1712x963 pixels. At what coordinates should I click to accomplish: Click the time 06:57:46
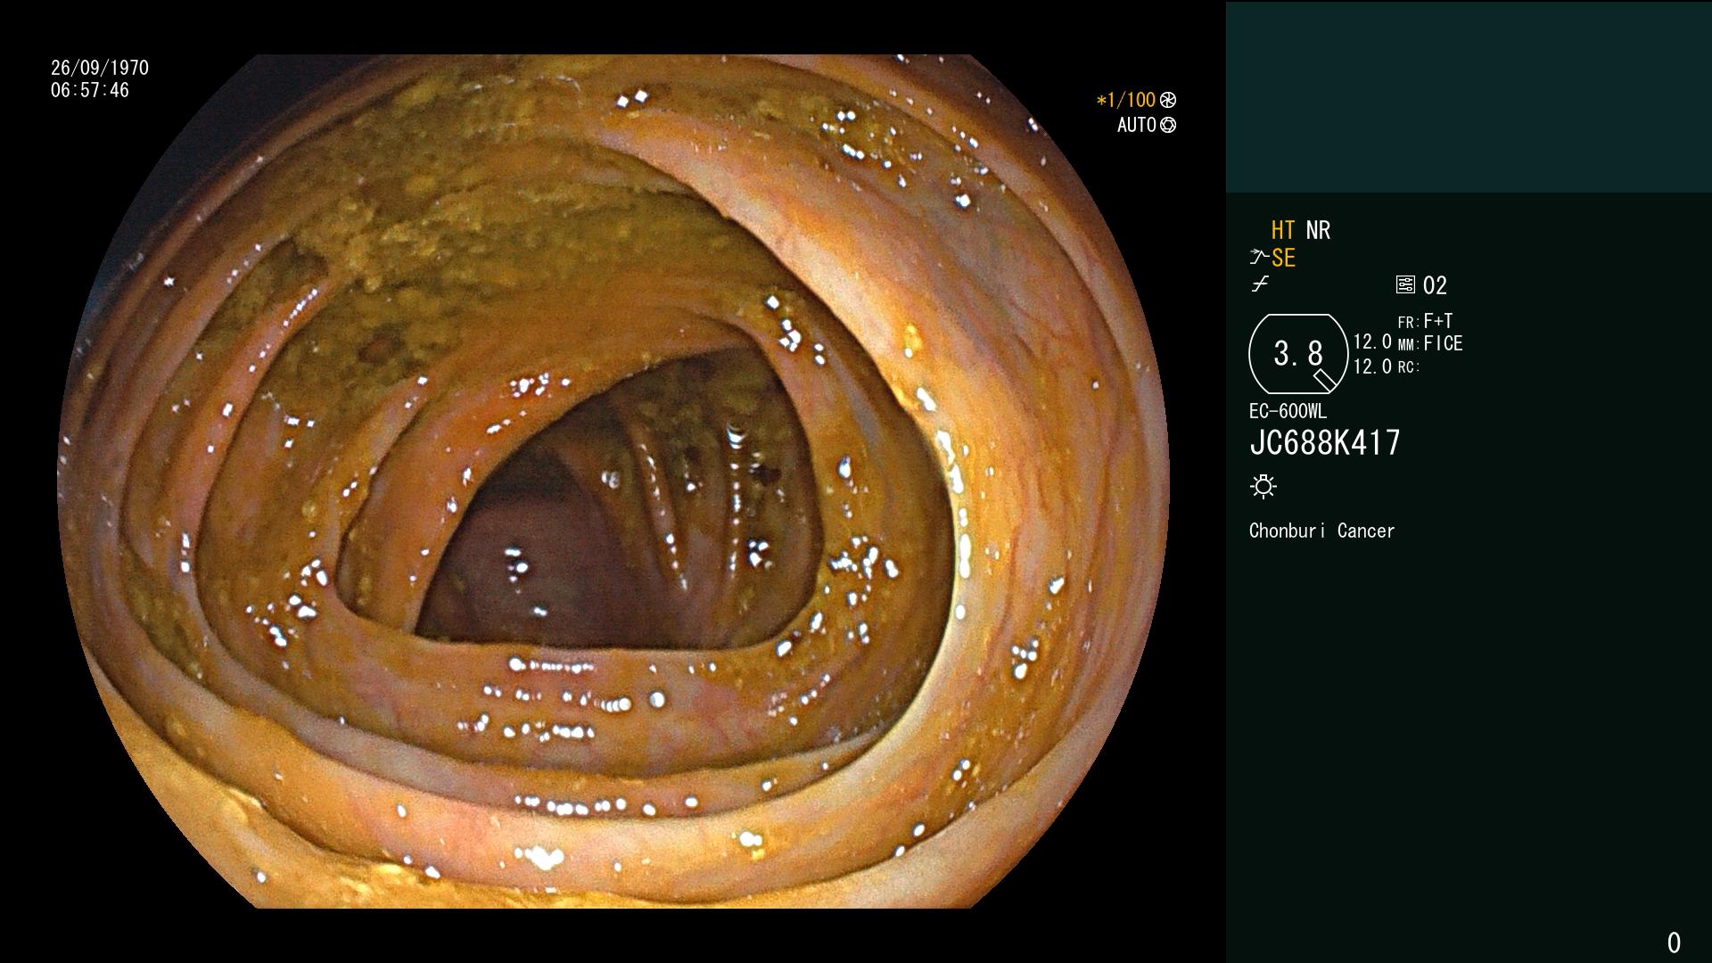[x=90, y=90]
